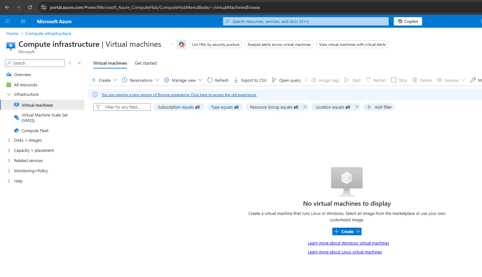
Task: Open the Reservations dropdown
Action: coord(140,80)
